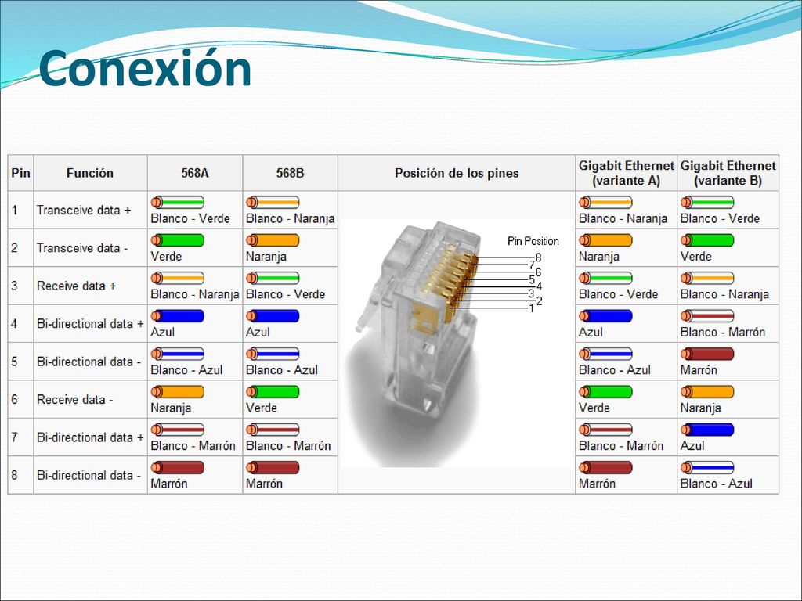Click Azul label in variante B pin 7
Viewport: 802px width, 601px height.
tap(692, 445)
